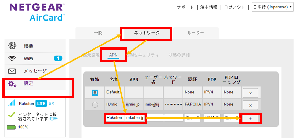The height and width of the screenshot is (138, 298).
Task: Click the 100% battery text
Action: (23, 127)
